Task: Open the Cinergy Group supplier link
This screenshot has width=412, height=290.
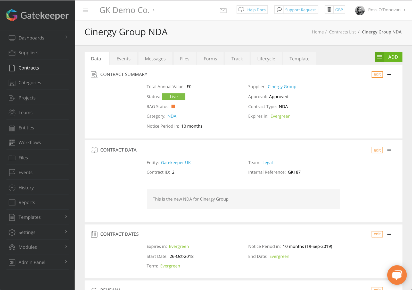Action: [282, 87]
